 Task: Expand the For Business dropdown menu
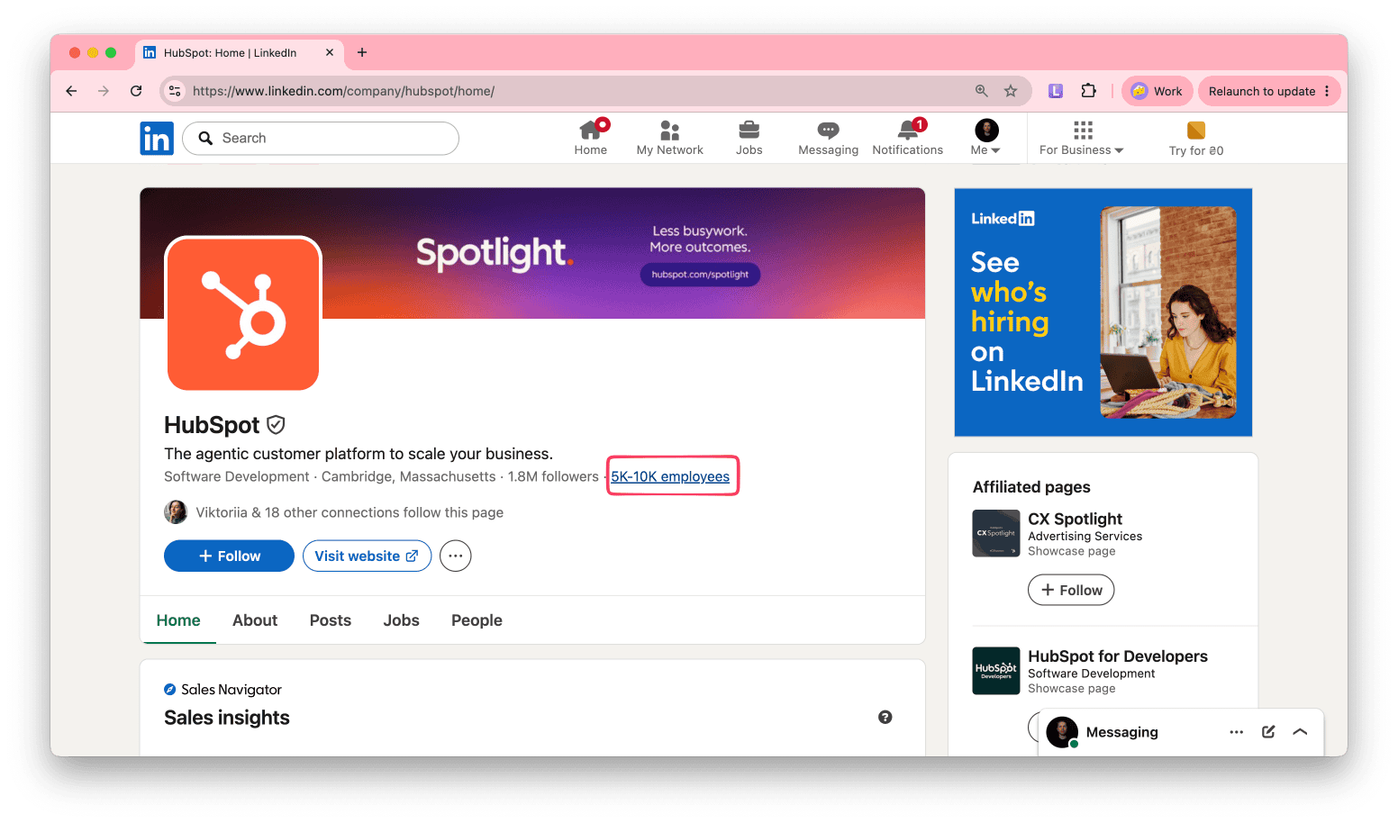1082,138
